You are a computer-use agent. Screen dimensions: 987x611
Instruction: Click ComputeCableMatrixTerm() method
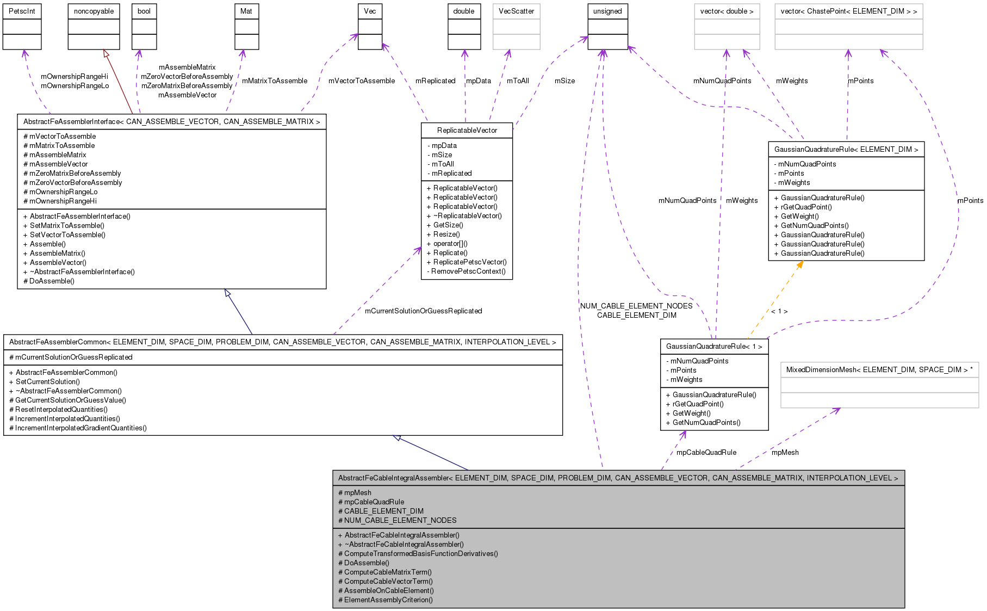[x=385, y=572]
